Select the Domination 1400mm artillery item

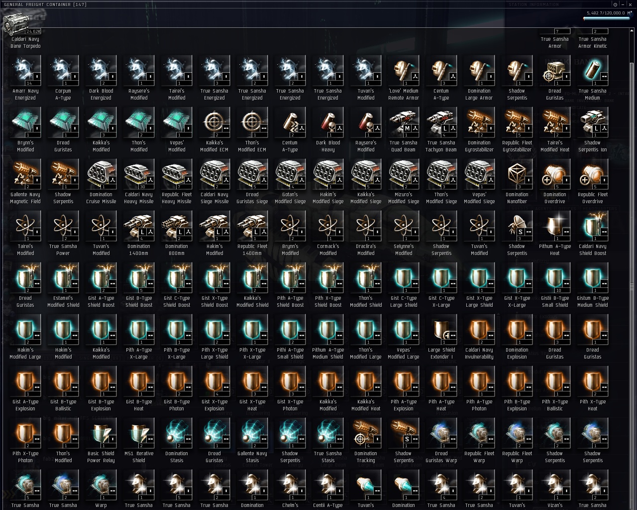pyautogui.click(x=139, y=234)
